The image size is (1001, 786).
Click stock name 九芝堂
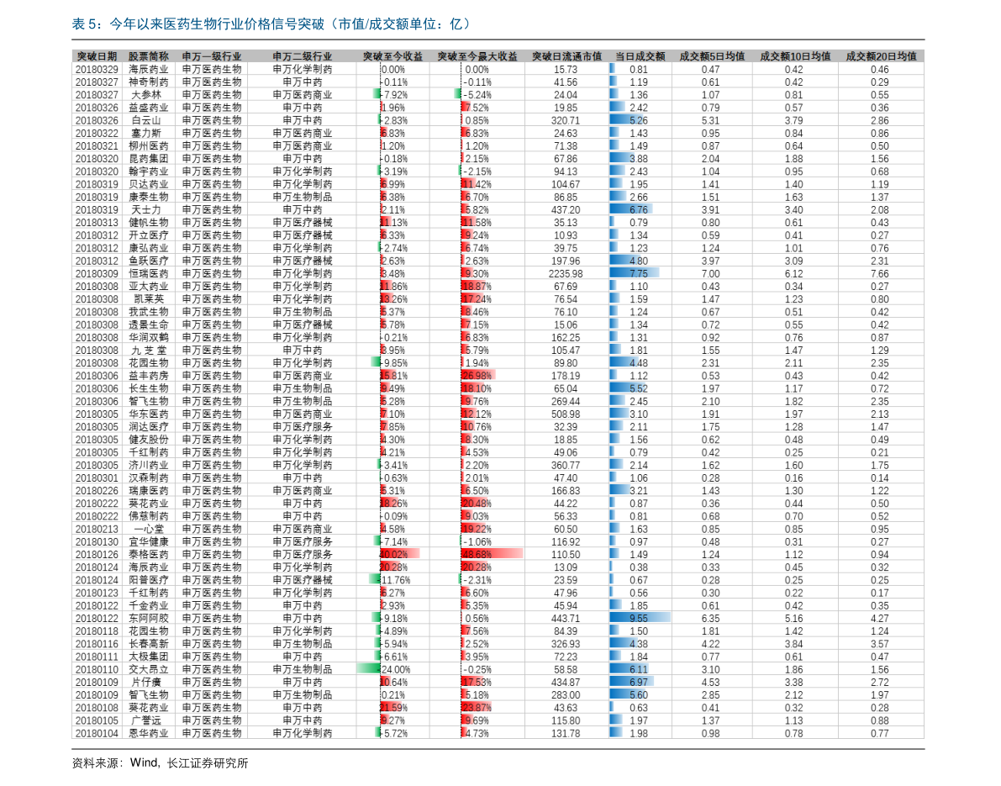(149, 350)
